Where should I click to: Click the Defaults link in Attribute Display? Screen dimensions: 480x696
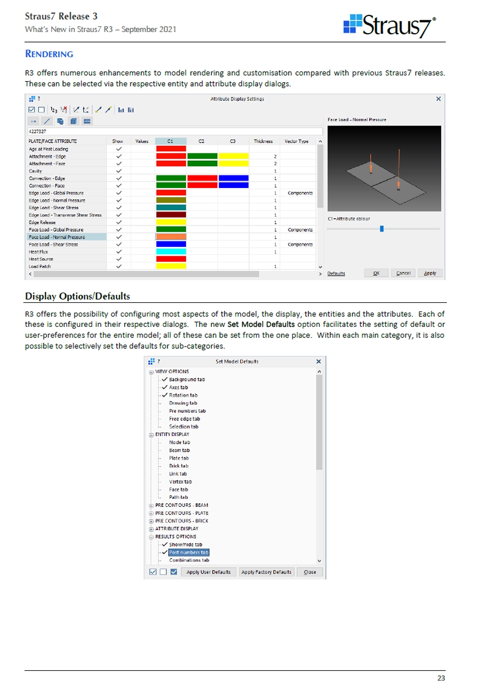pos(335,273)
